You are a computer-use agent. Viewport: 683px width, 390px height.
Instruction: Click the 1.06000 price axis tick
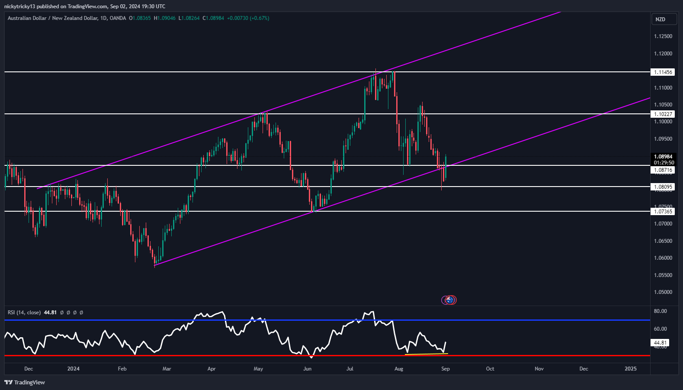coord(663,258)
